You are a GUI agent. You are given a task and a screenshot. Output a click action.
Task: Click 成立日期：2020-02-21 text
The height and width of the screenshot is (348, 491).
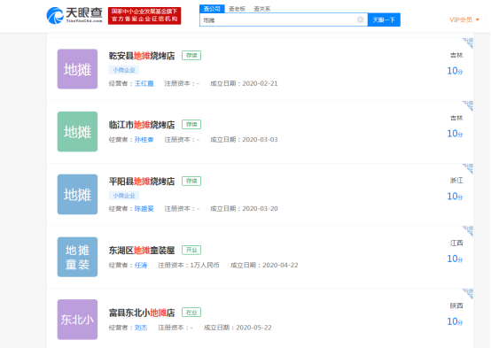[244, 83]
